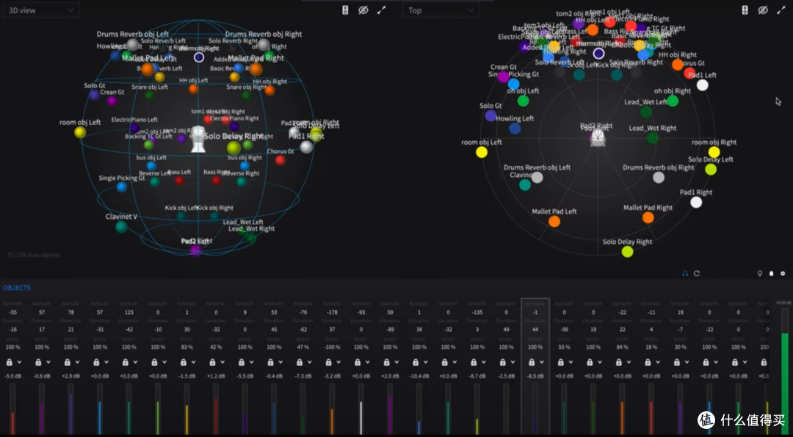The height and width of the screenshot is (437, 793).
Task: Open the 3D view selector dropdown
Action: (x=41, y=10)
